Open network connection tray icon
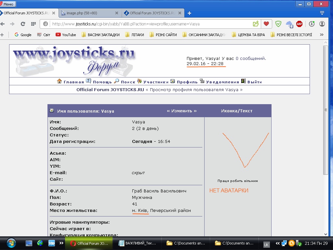333x250 pixels. tap(284, 243)
